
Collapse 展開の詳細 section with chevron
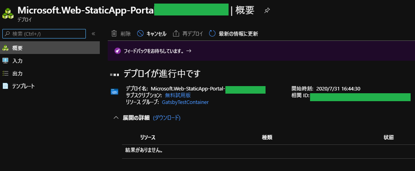click(x=116, y=117)
